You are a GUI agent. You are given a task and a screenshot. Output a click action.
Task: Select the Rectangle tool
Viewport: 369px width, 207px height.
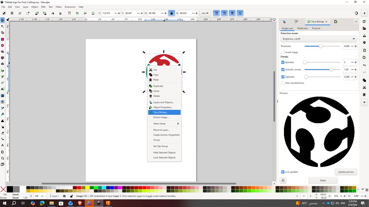2,39
